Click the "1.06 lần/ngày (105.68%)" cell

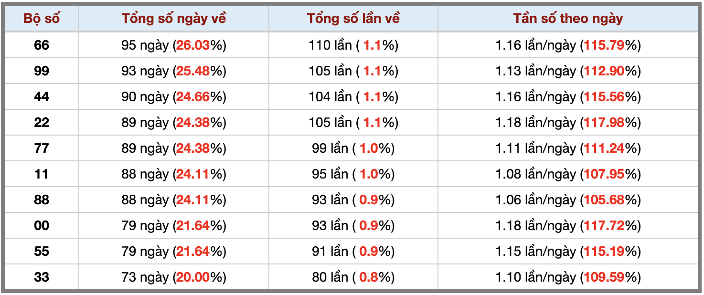point(568,200)
